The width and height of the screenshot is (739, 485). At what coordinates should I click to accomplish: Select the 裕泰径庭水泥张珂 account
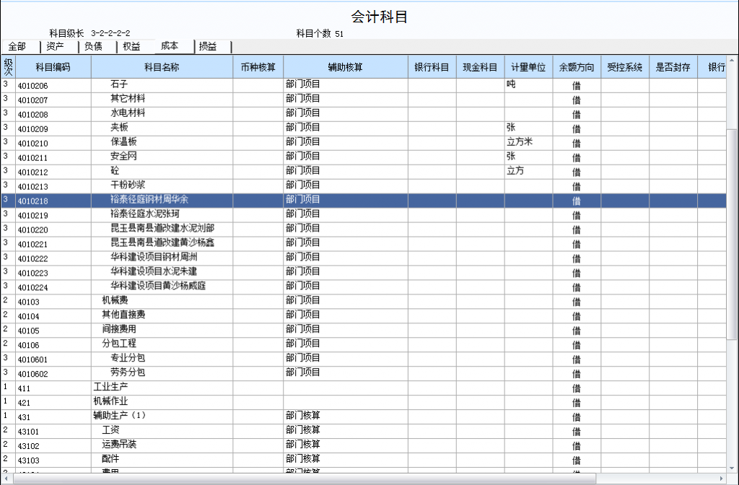(144, 214)
